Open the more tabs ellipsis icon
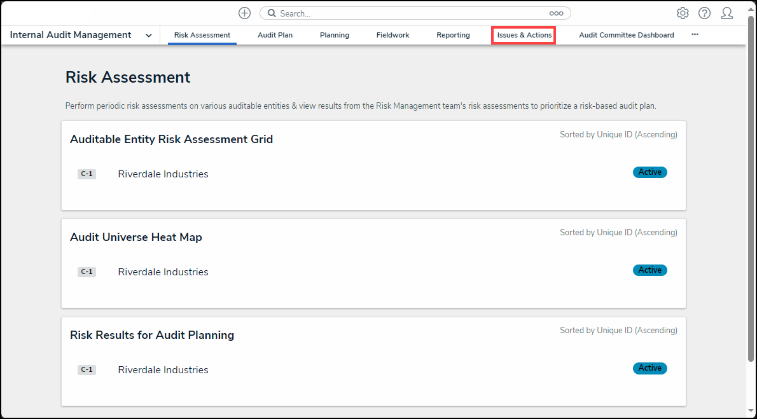The width and height of the screenshot is (757, 419). click(x=695, y=34)
